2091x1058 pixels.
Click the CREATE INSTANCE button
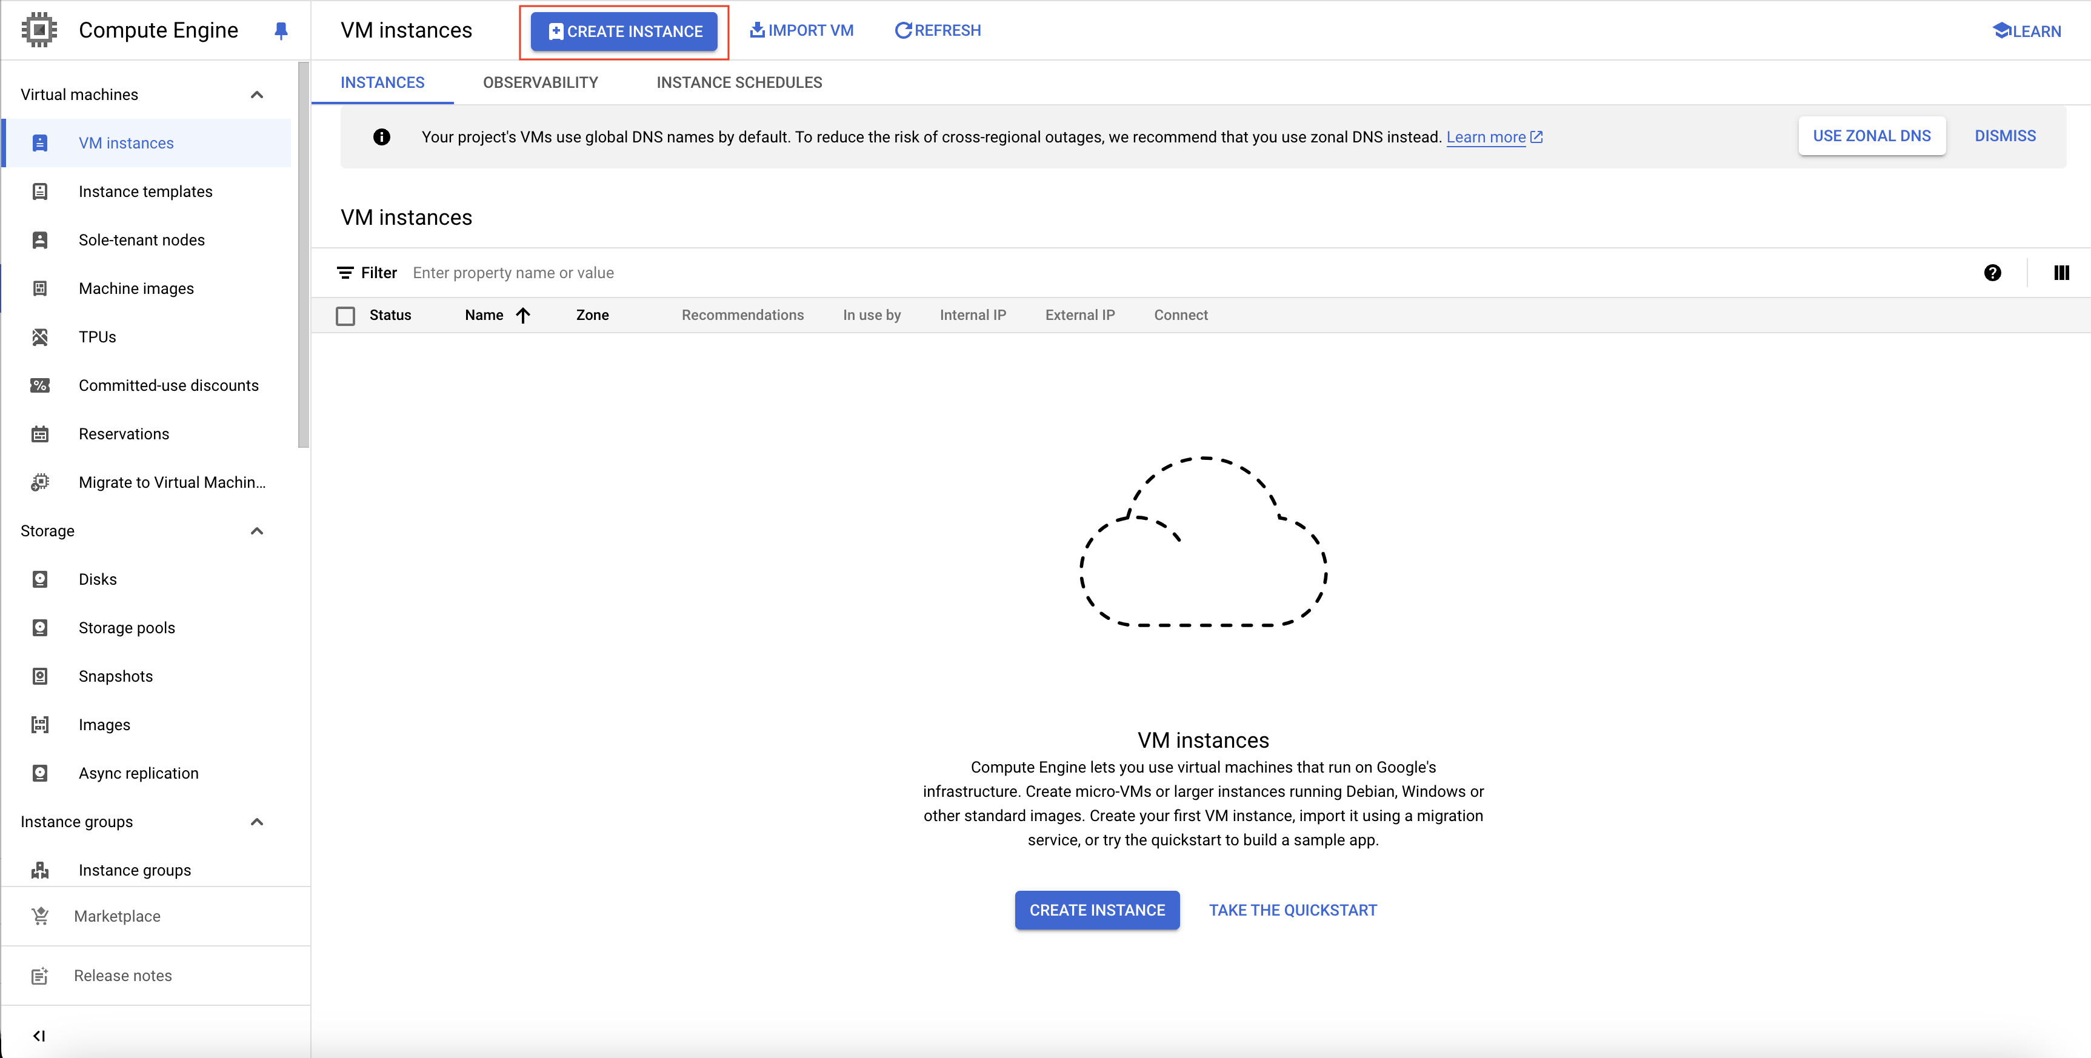625,30
